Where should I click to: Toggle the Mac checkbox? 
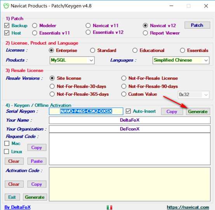[x=7, y=144]
